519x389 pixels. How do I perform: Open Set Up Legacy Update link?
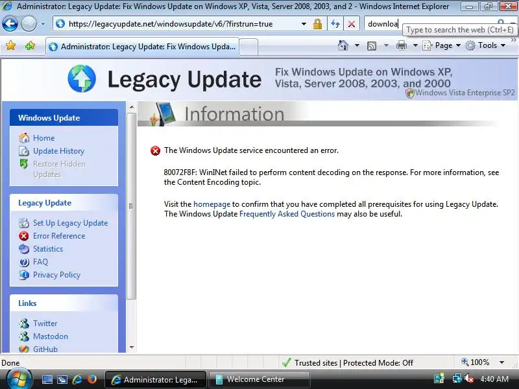tap(70, 223)
